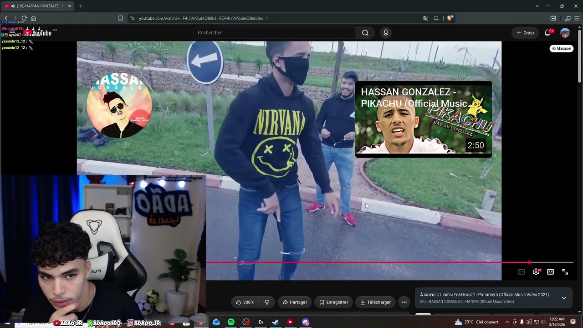Switch to theater mode
Image resolution: width=583 pixels, height=328 pixels.
551,272
